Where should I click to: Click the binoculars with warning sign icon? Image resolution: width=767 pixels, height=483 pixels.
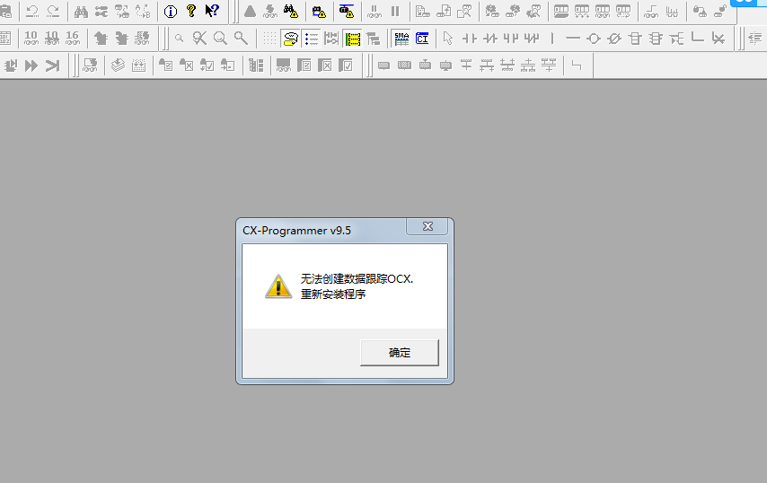[x=290, y=12]
